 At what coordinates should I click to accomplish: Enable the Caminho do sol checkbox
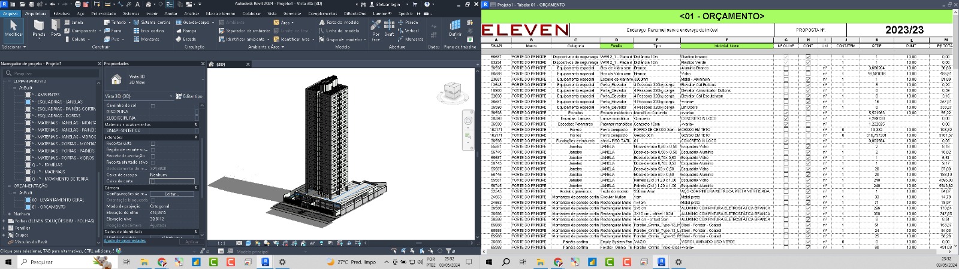click(153, 106)
